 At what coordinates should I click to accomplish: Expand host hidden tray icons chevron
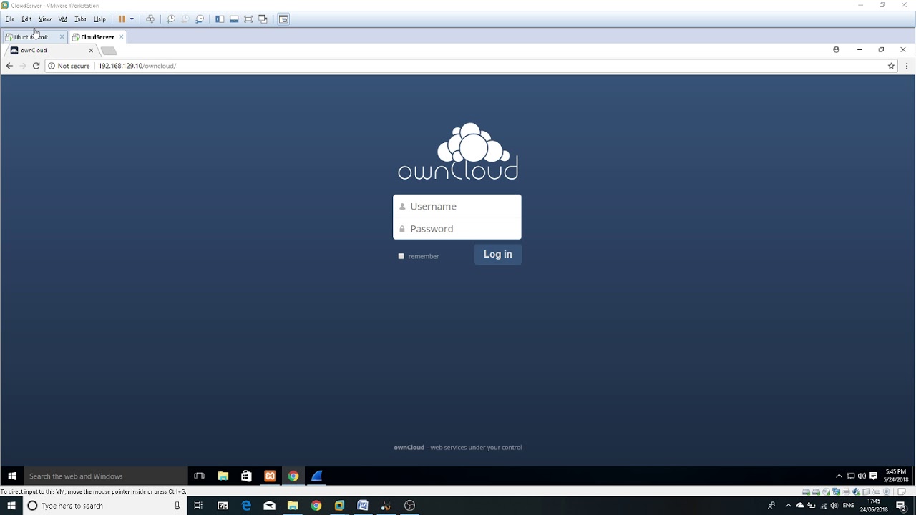pos(789,506)
